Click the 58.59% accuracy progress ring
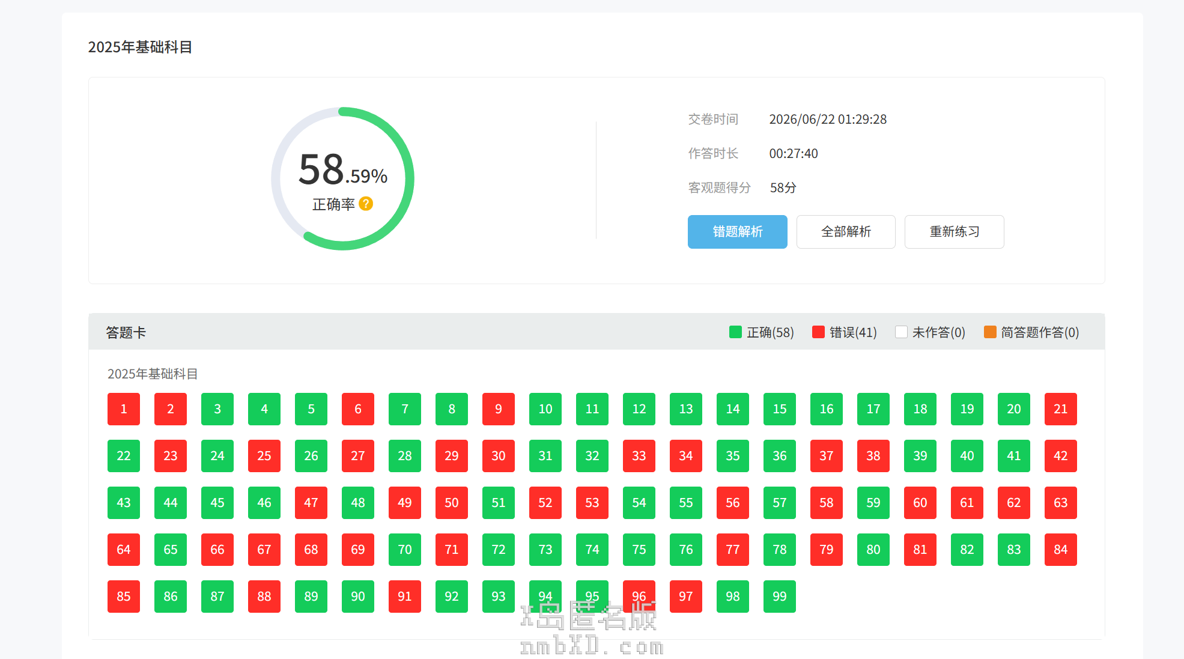1184x659 pixels. tap(342, 178)
